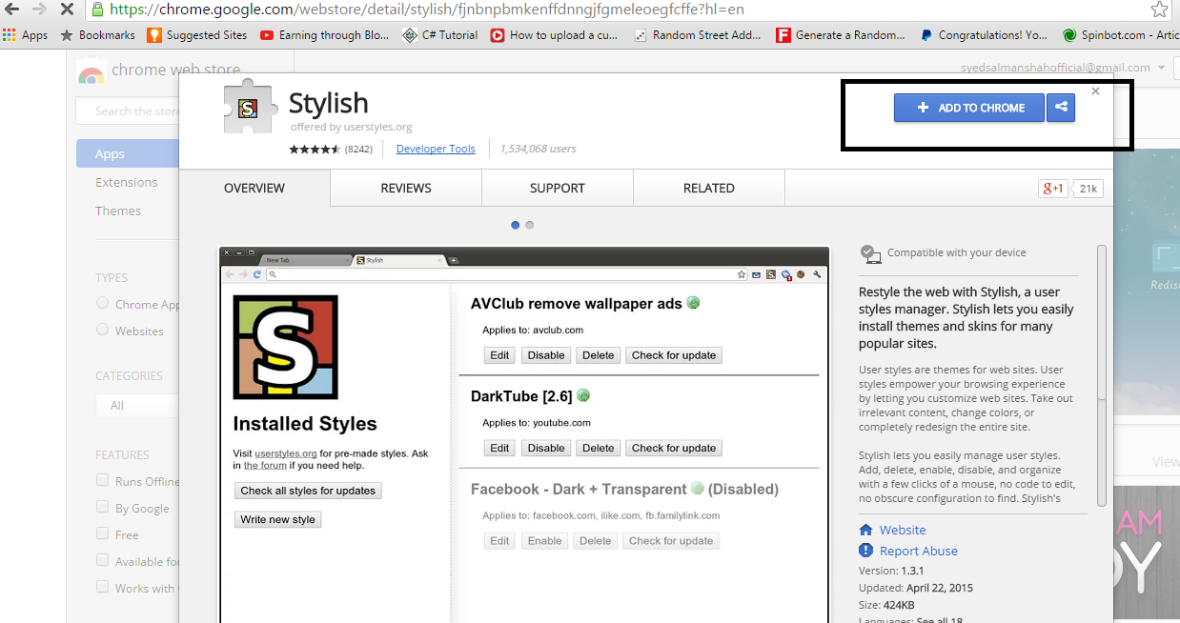
Task: Open the Spinbot.com bookmark
Action: coord(1121,35)
